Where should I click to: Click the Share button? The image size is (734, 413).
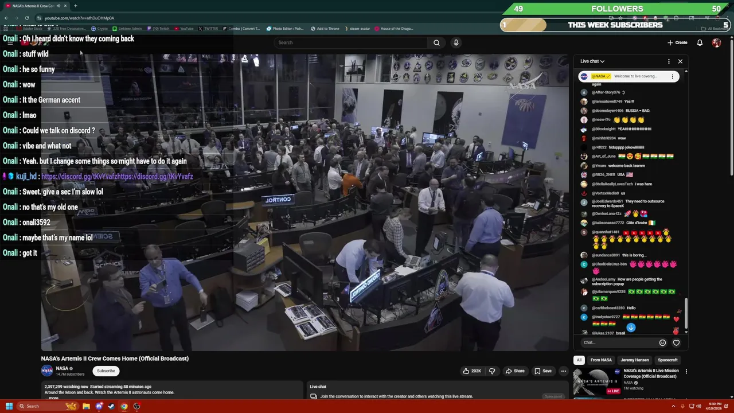[x=514, y=371]
